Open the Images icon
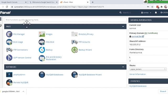Image resolution: width=168 pixels, height=95 pixels. (x=42, y=34)
